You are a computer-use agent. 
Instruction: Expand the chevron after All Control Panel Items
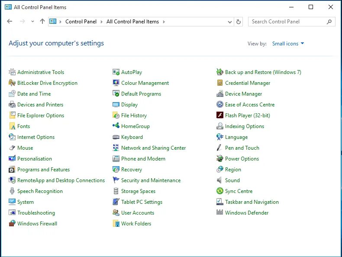pyautogui.click(x=164, y=22)
